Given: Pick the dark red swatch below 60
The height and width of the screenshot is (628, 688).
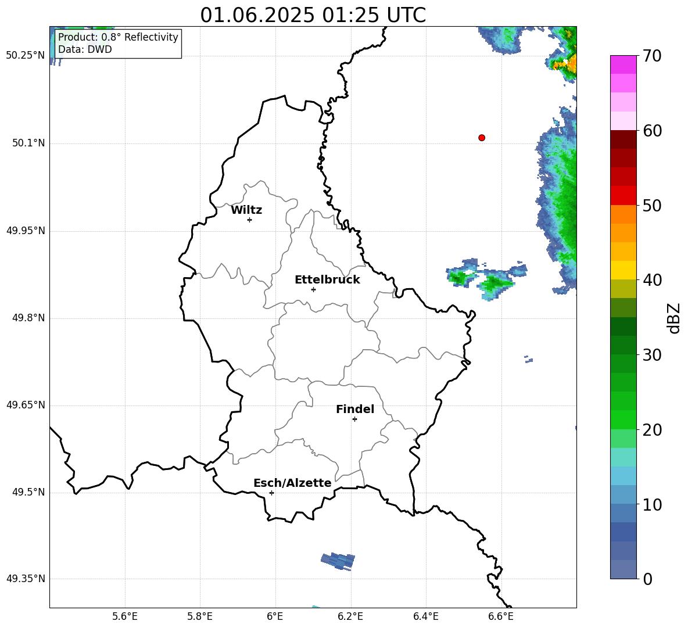Looking at the screenshot, I should click(623, 139).
